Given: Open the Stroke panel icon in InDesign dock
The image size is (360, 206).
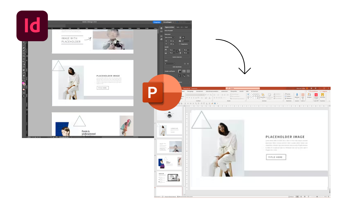Looking at the screenshot, I should coord(161,36).
